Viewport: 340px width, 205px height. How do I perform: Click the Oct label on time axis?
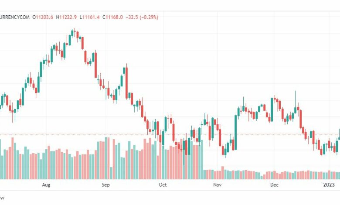(x=163, y=185)
